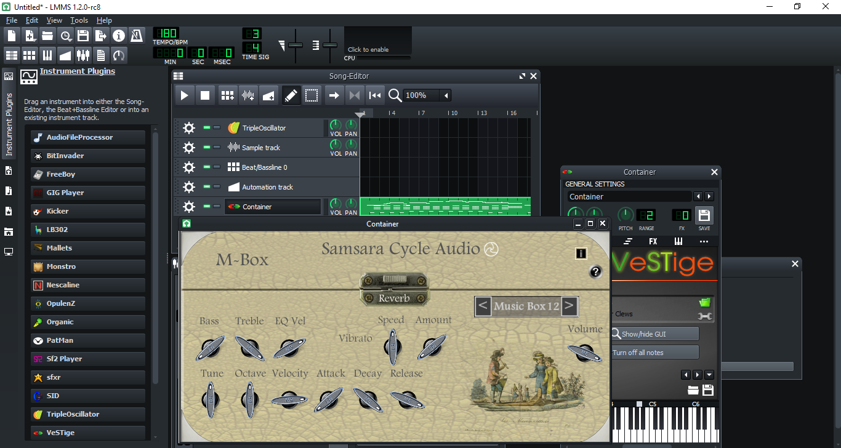The width and height of the screenshot is (841, 448).
Task: Select draw mode pencil tool
Action: coord(291,95)
